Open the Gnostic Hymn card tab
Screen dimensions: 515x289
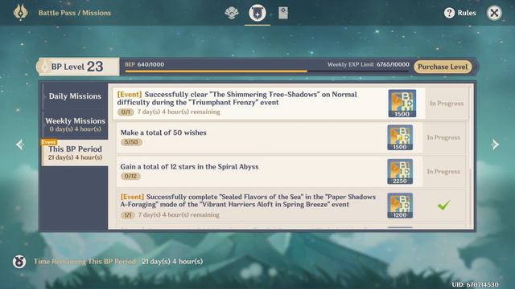tap(283, 13)
